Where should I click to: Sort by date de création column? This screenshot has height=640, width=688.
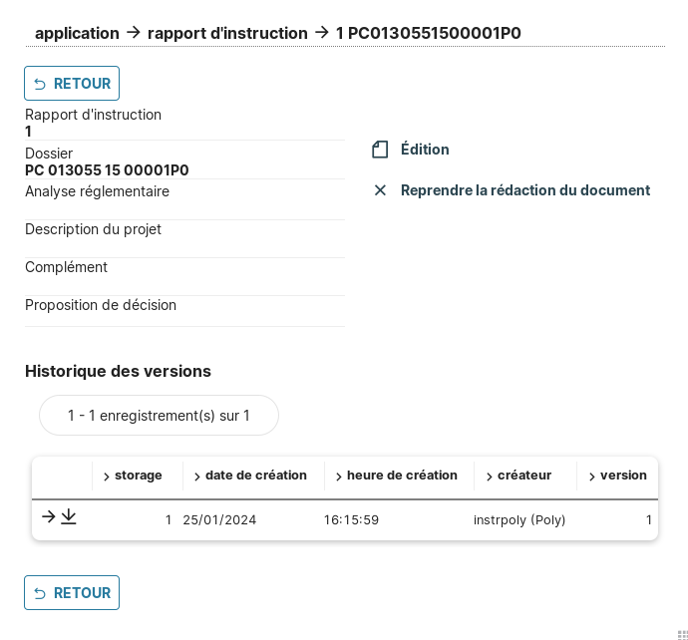point(255,476)
